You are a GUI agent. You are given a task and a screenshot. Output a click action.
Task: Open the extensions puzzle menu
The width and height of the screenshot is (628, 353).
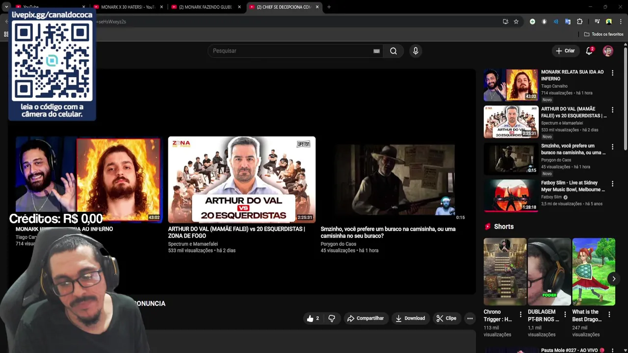[x=579, y=22]
